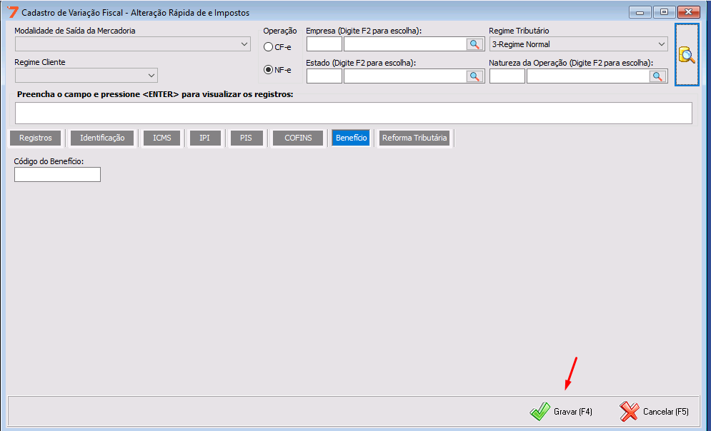Click the Empresa search magnifier icon

(475, 44)
